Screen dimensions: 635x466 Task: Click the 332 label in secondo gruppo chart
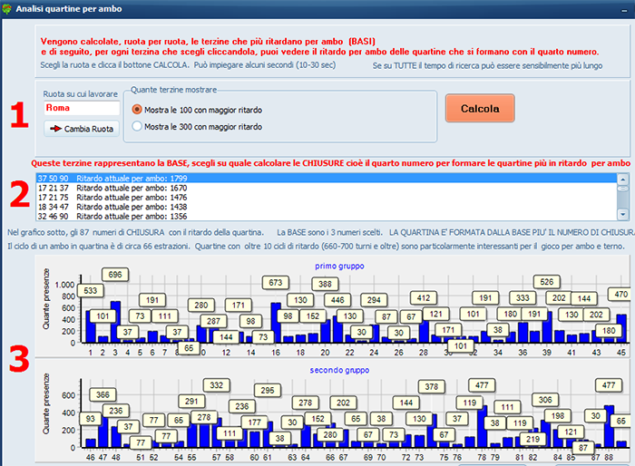tap(216, 385)
